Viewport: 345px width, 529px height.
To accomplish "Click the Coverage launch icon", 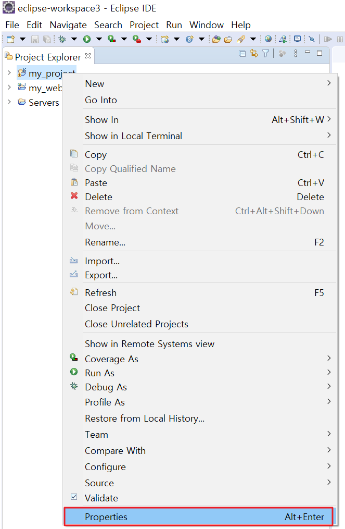I will 111,39.
